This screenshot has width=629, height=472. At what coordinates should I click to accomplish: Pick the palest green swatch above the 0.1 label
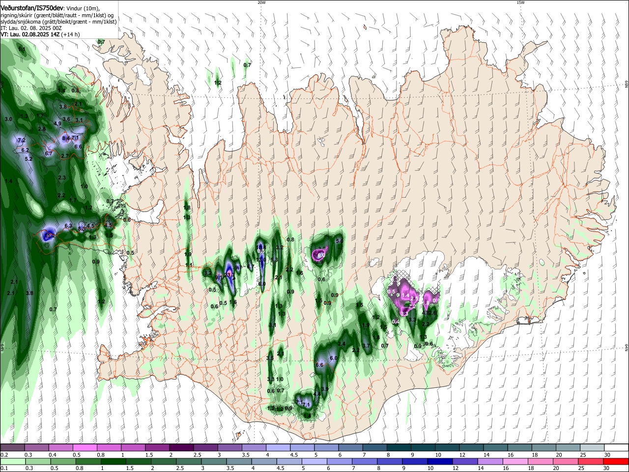coord(12,462)
